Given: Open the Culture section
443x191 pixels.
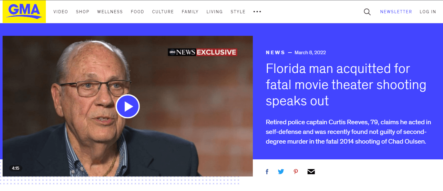Looking at the screenshot, I should pos(163,12).
